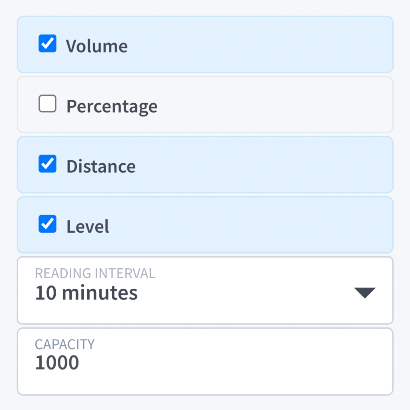Screen dimensions: 410x410
Task: Click the 1000 capacity value
Action: point(57,363)
